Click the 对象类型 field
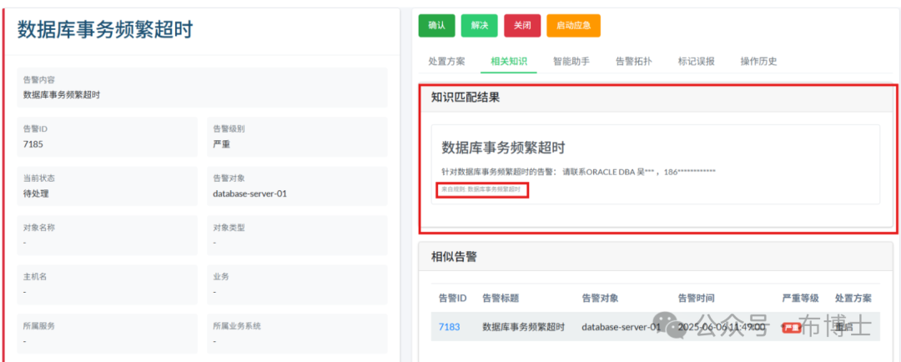901x362 pixels. 297,235
